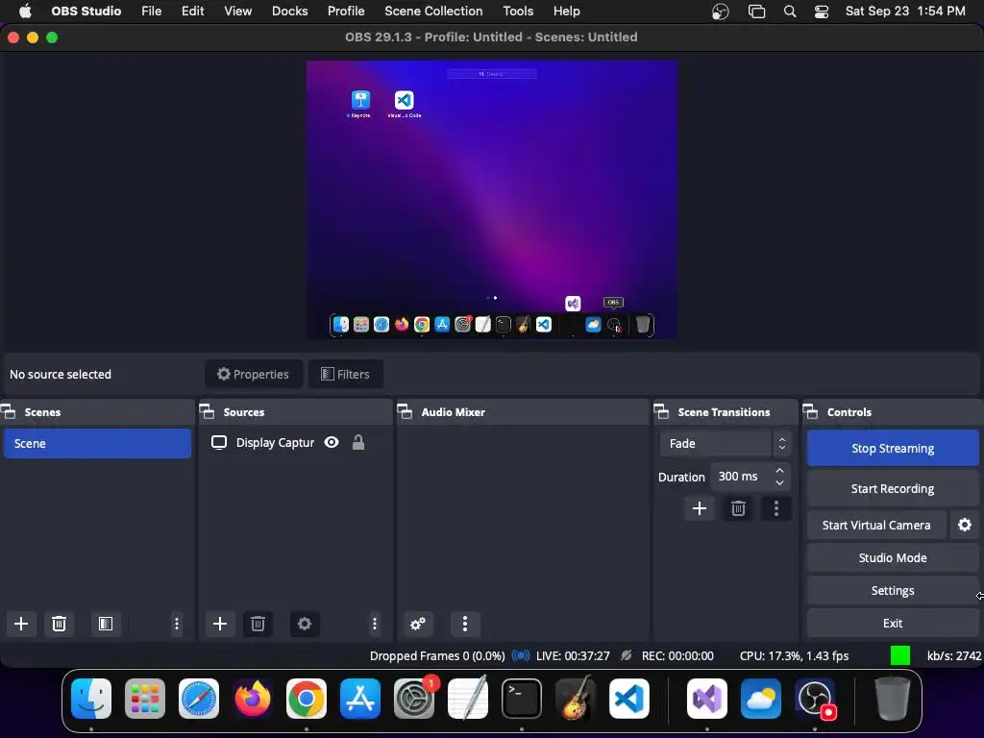984x738 pixels.
Task: Delete selected source with trash icon
Action: point(258,623)
